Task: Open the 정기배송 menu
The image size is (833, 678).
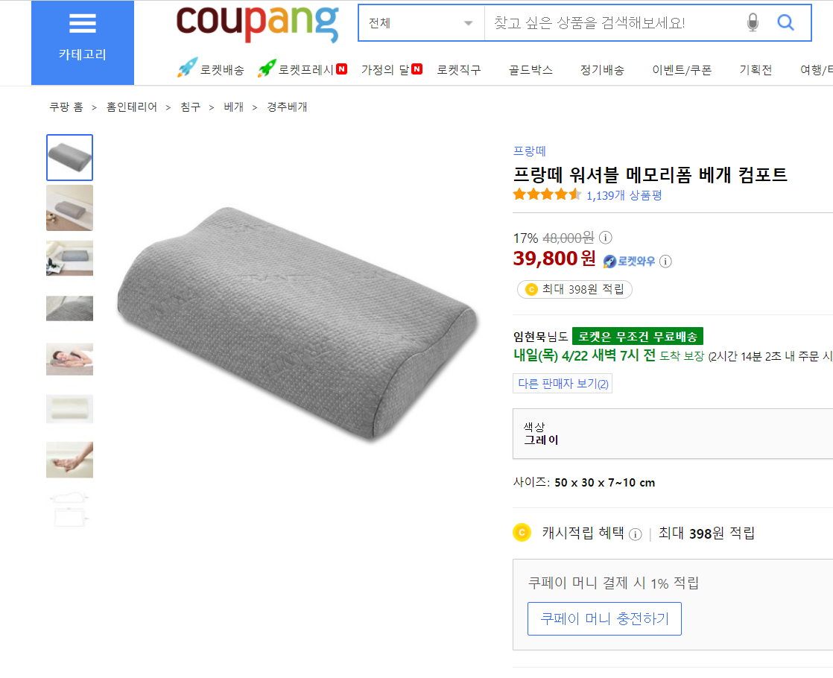Action: pyautogui.click(x=602, y=69)
